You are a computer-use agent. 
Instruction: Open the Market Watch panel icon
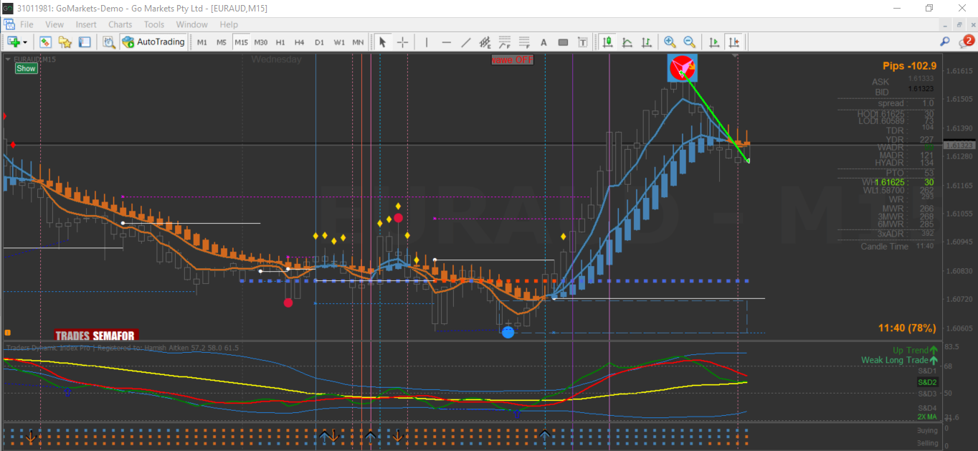[46, 42]
